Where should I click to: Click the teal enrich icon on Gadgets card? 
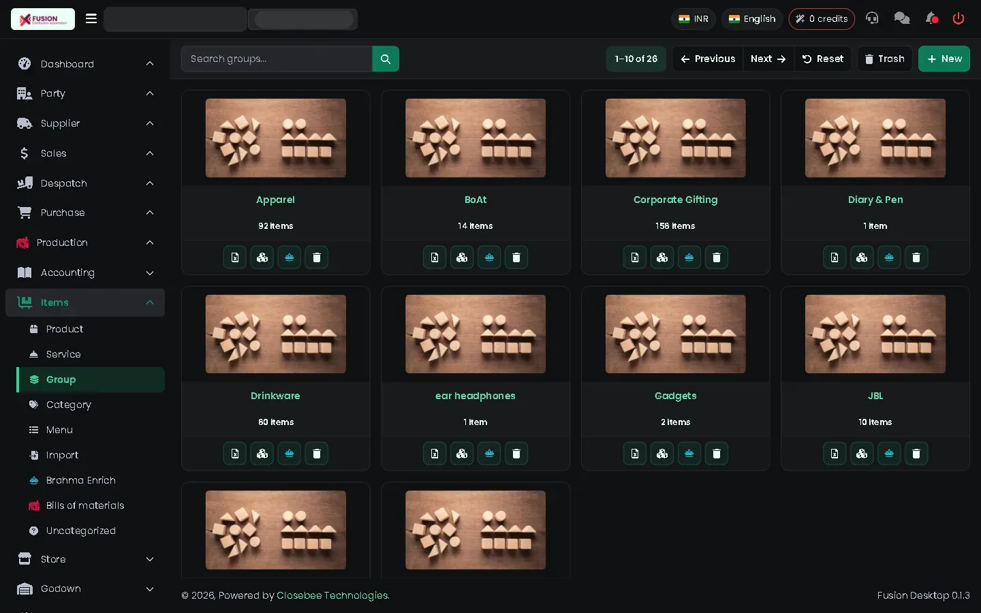(689, 454)
